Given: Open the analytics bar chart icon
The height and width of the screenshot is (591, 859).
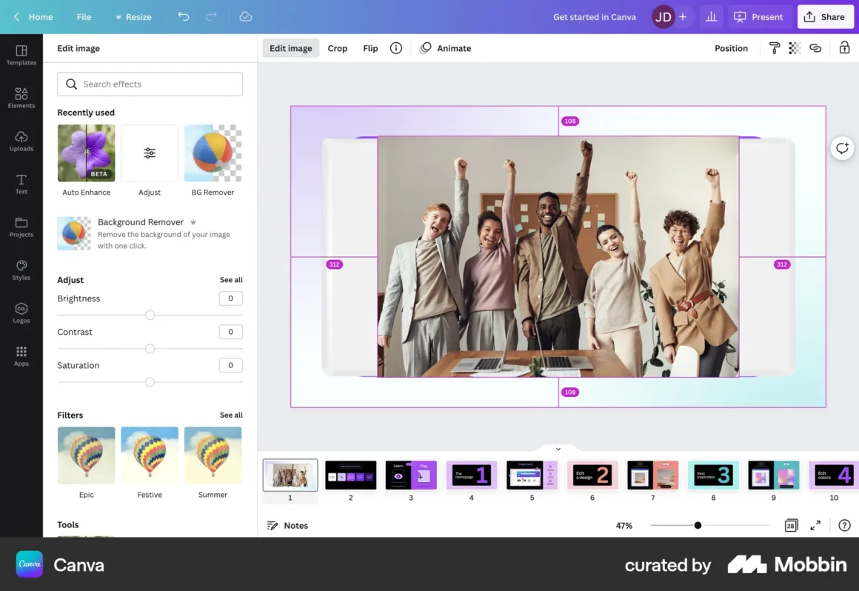Looking at the screenshot, I should point(711,16).
